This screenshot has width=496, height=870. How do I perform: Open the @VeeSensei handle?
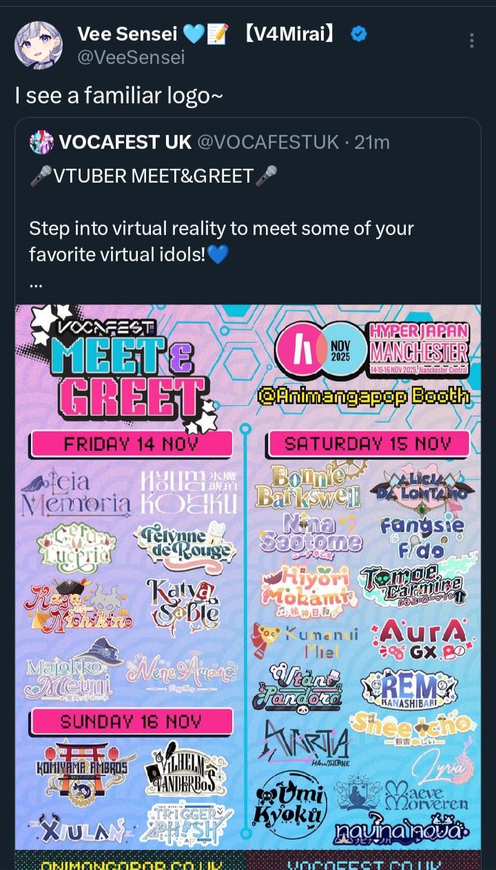coord(131,57)
